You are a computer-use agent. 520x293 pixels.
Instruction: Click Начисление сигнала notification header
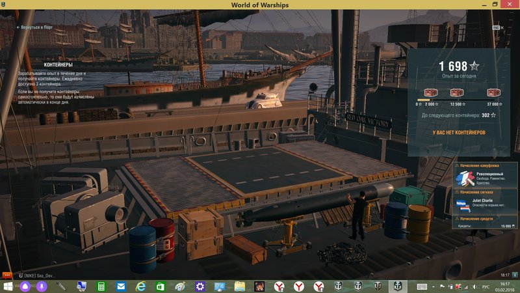pyautogui.click(x=476, y=192)
